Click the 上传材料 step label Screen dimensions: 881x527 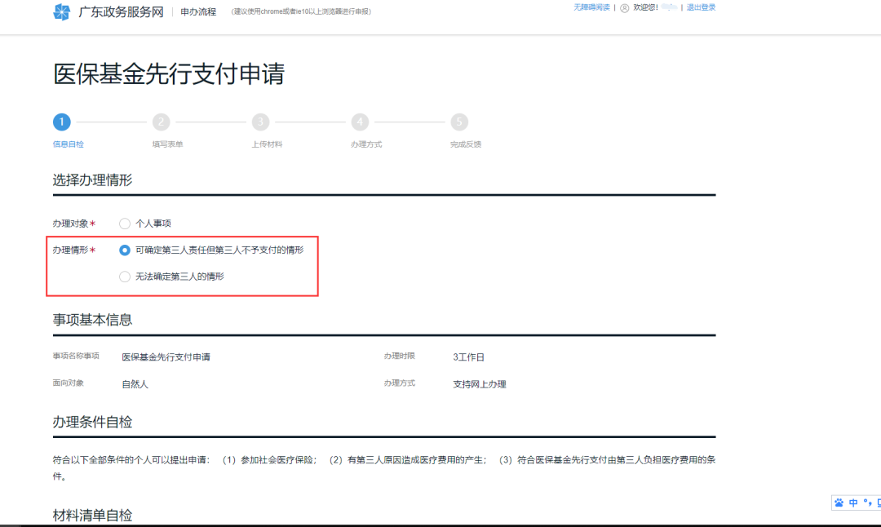tap(267, 144)
